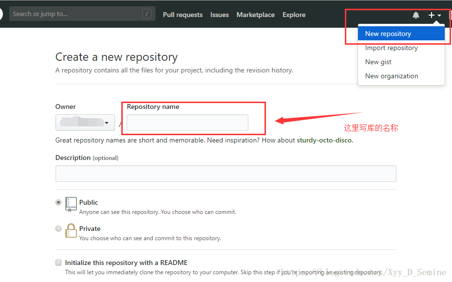Select the Private visibility radio button
The width and height of the screenshot is (452, 282).
(x=58, y=229)
